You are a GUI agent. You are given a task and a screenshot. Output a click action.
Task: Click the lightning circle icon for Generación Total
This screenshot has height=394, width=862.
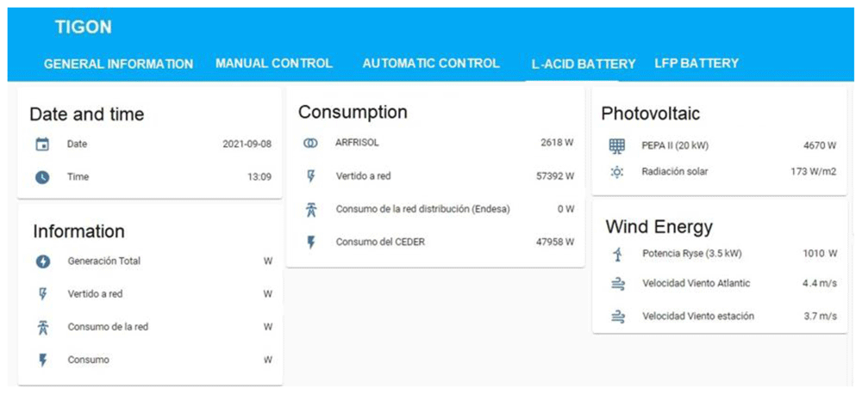[x=43, y=262]
